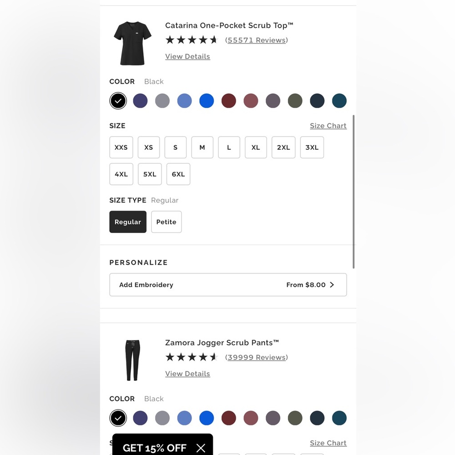This screenshot has height=455, width=455.
Task: Pick the burgundy color for the top
Action: (x=229, y=101)
